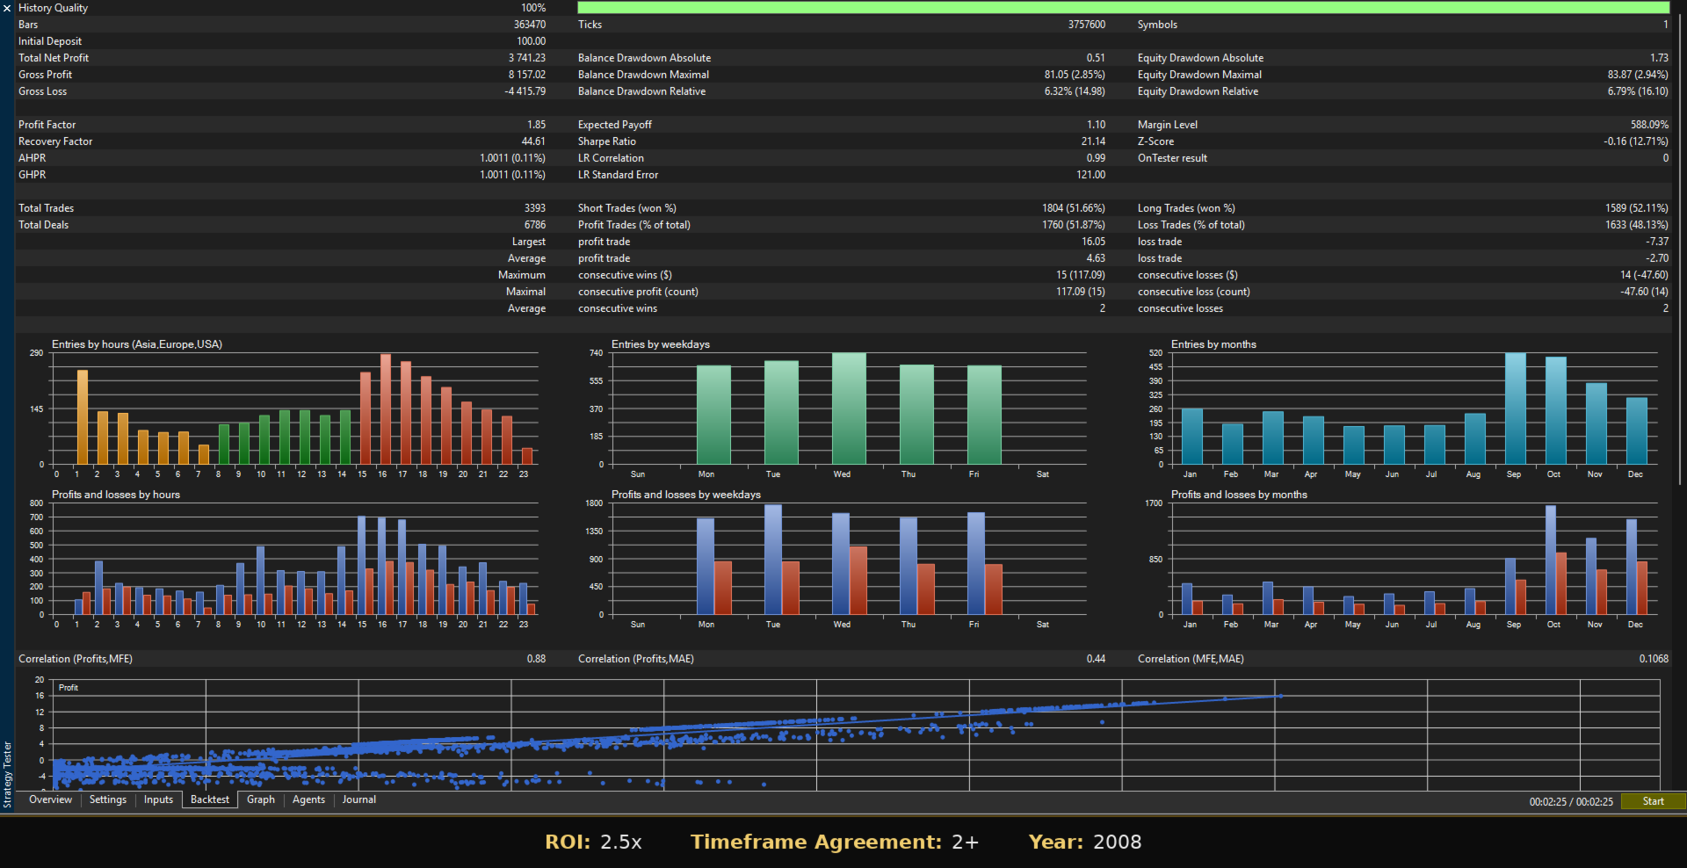The height and width of the screenshot is (868, 1687).
Task: Select the Correlation (Profits,MAE) value 0.44
Action: [x=1096, y=659]
